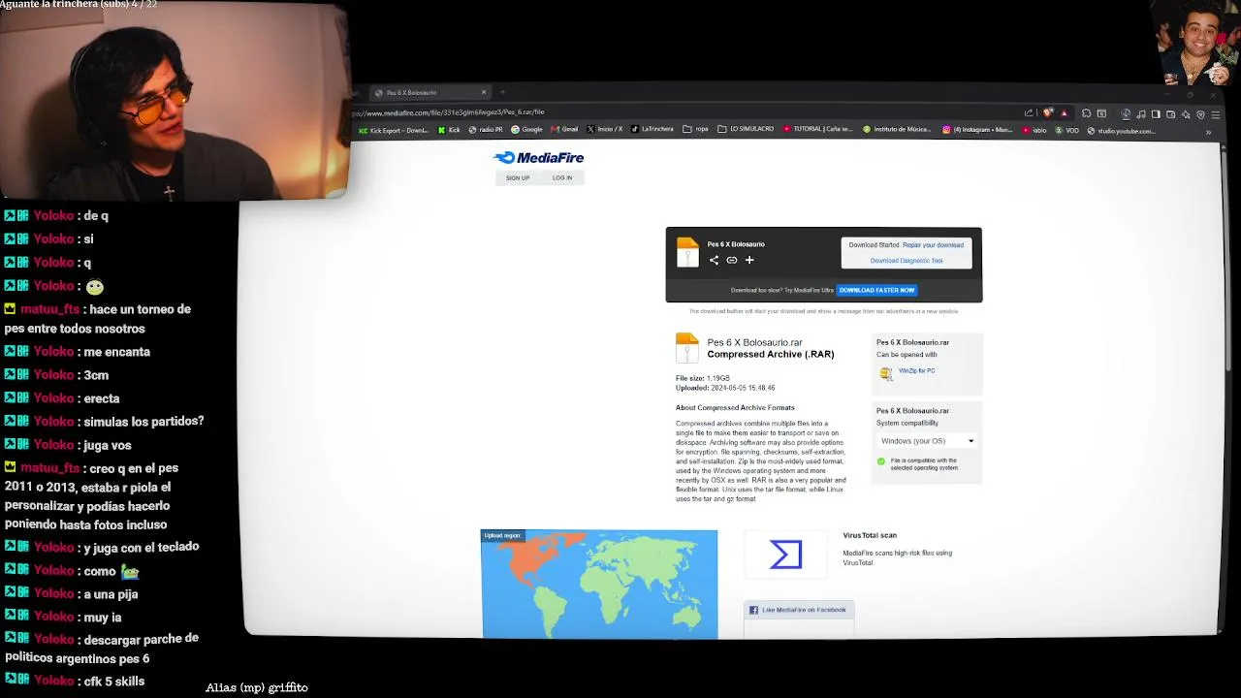The height and width of the screenshot is (698, 1241).
Task: Click the Like MediaFire on Facebook button
Action: coord(799,610)
